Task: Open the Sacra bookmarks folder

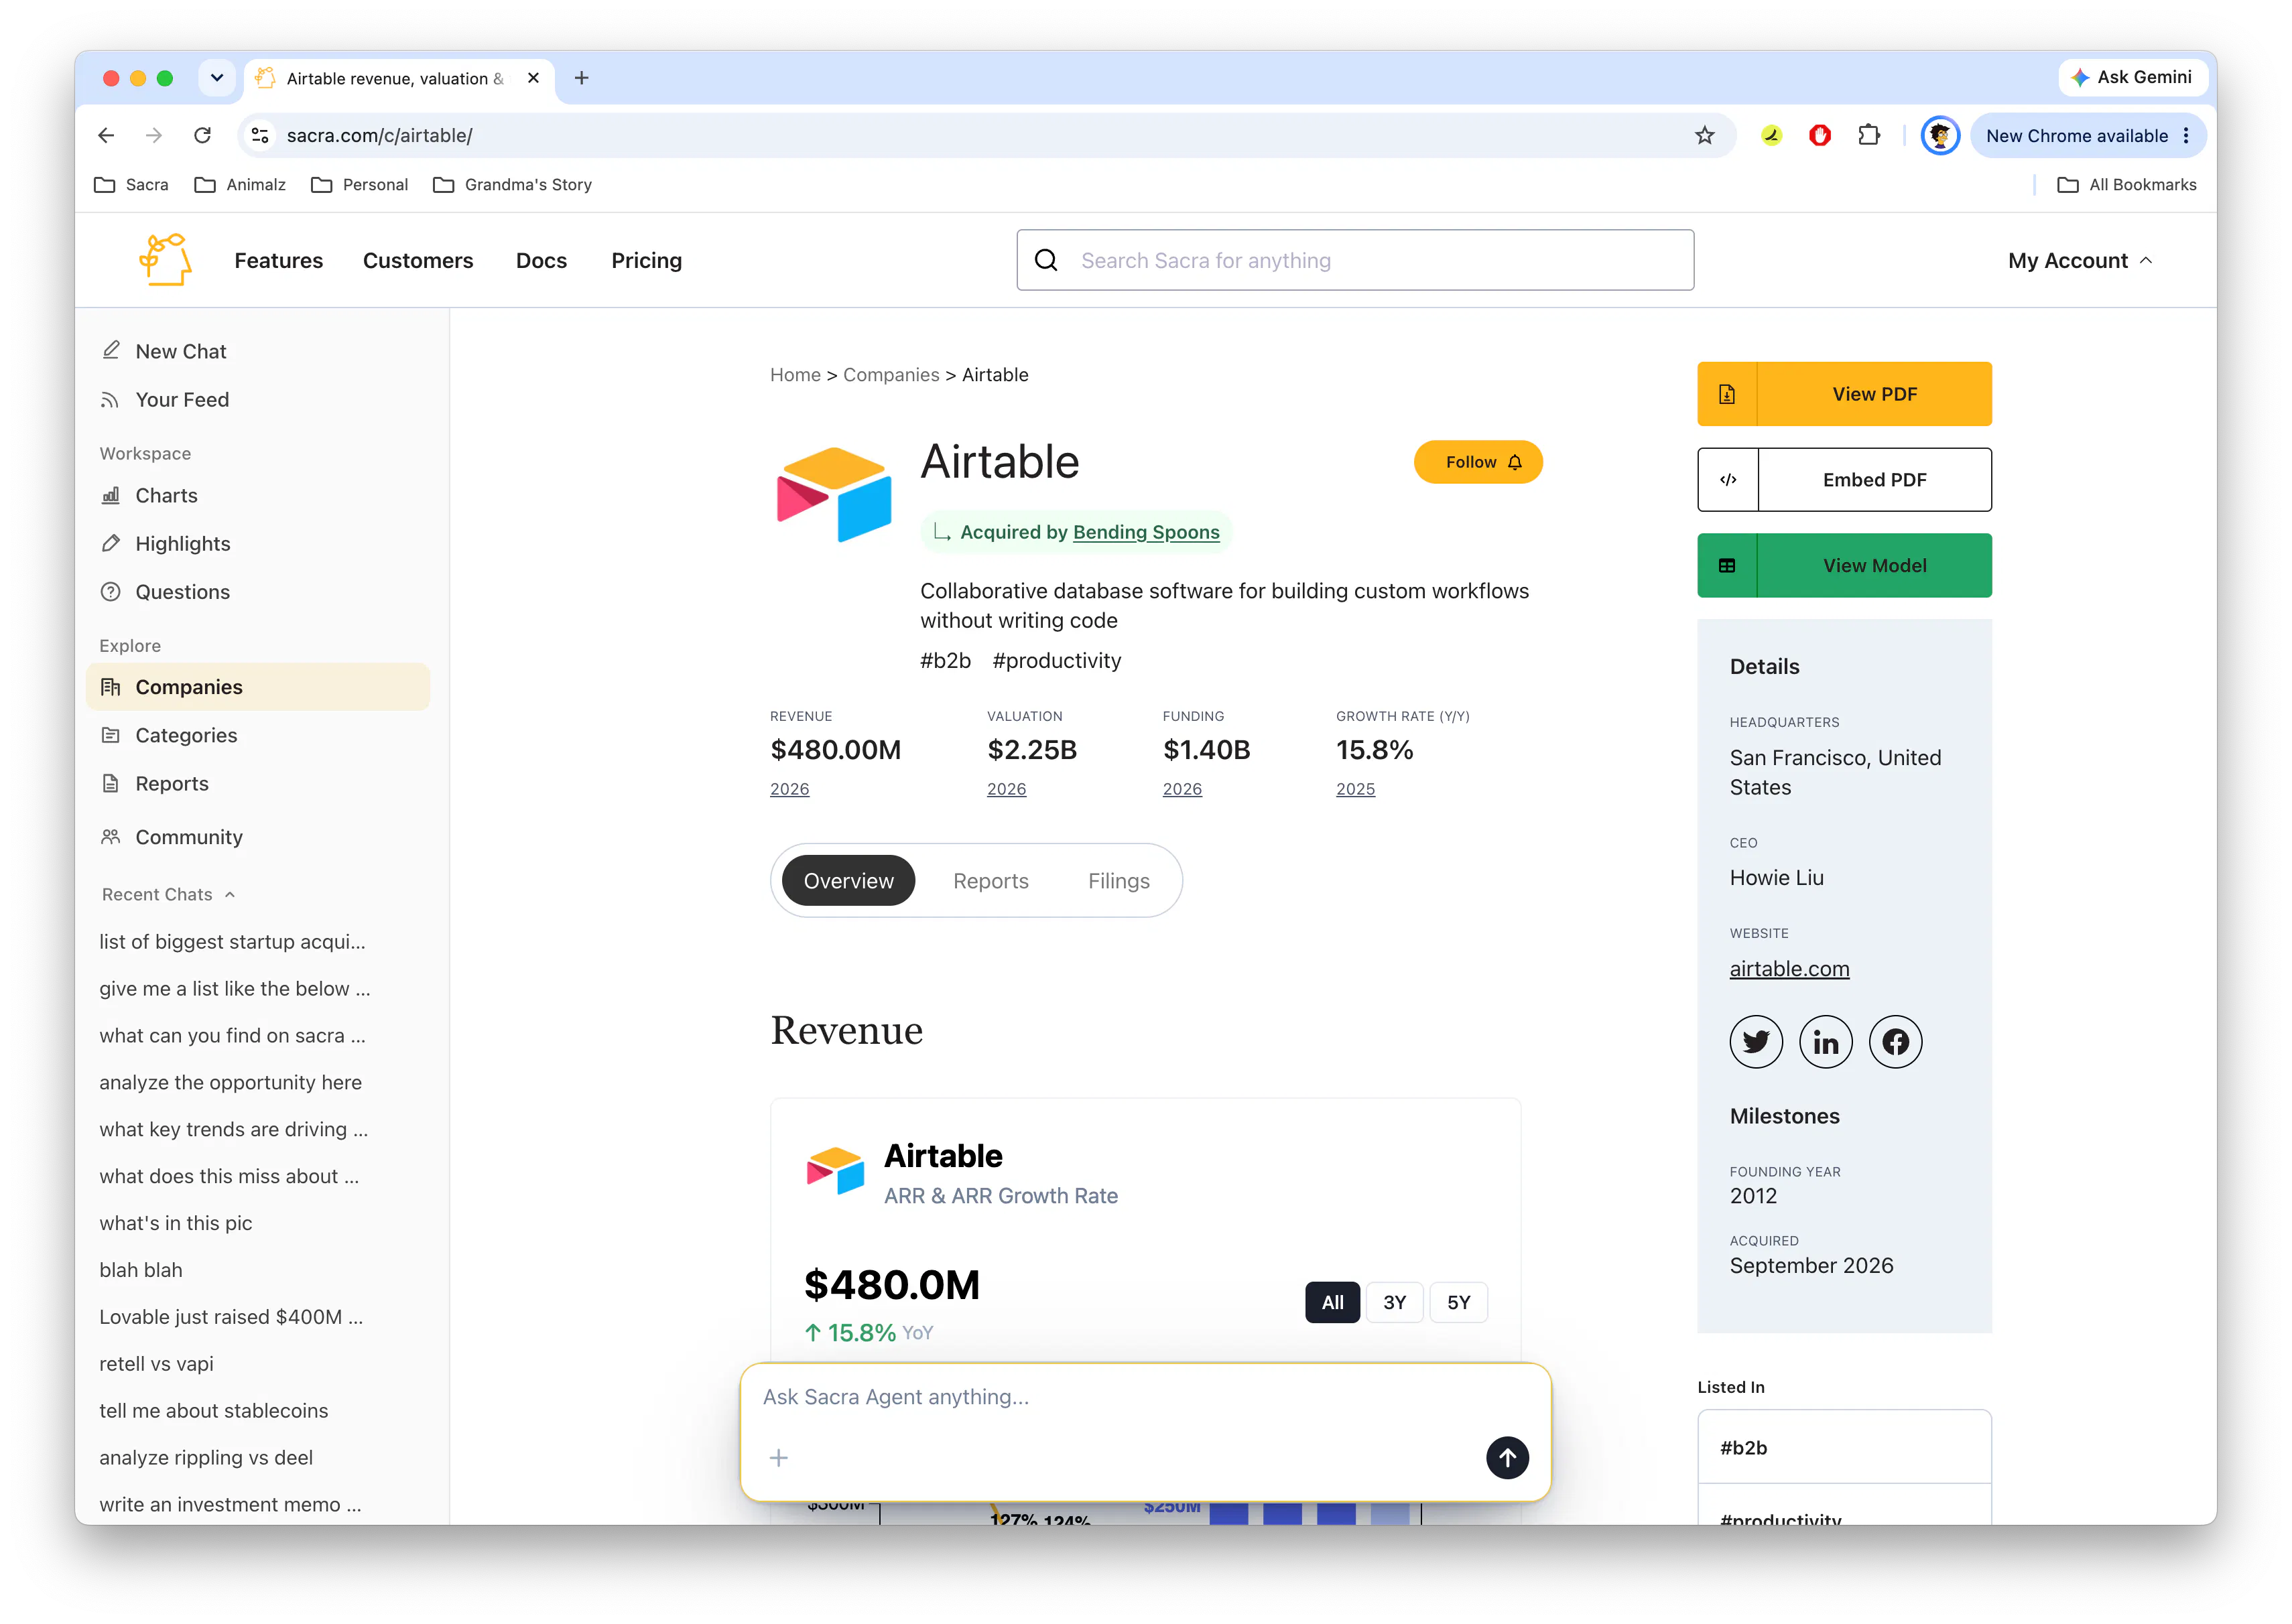Action: (131, 185)
